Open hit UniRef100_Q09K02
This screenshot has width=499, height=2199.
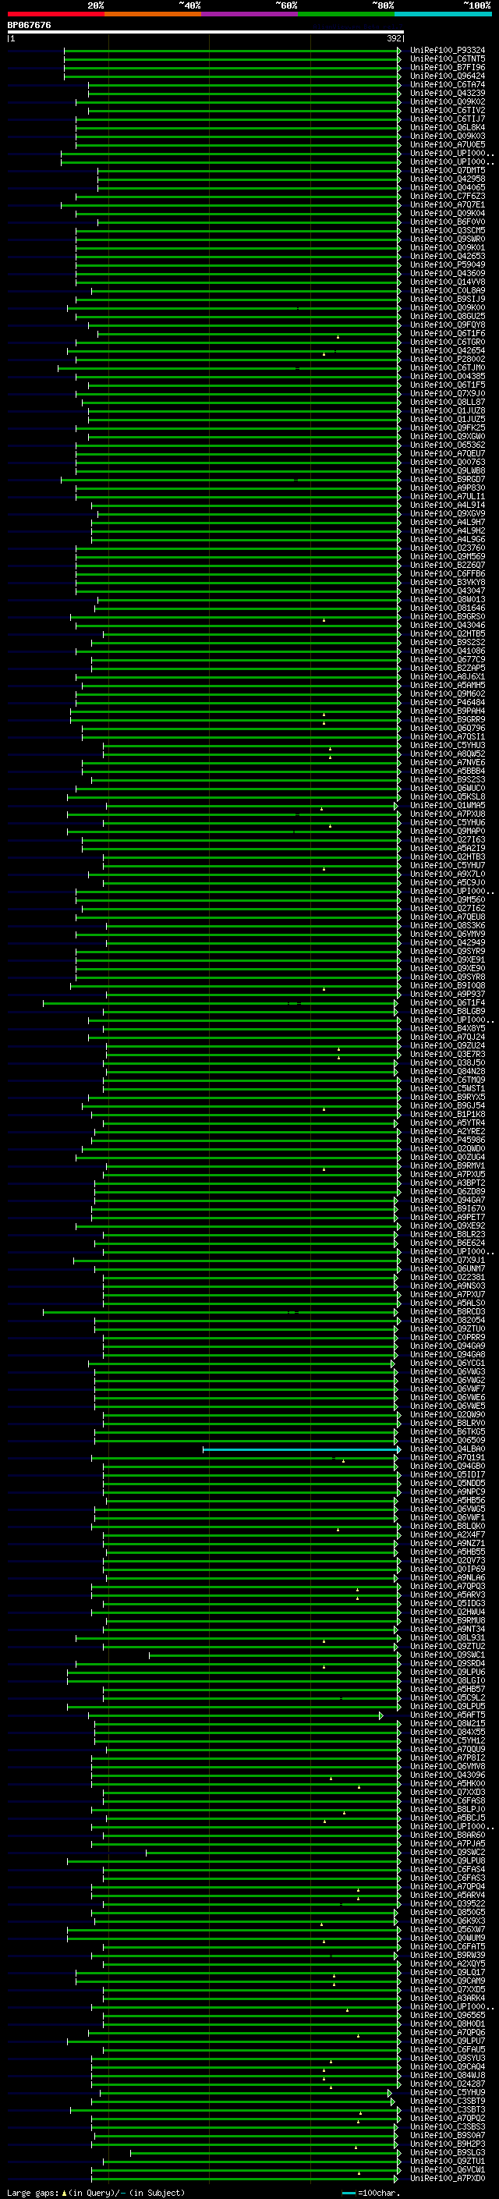(x=447, y=101)
